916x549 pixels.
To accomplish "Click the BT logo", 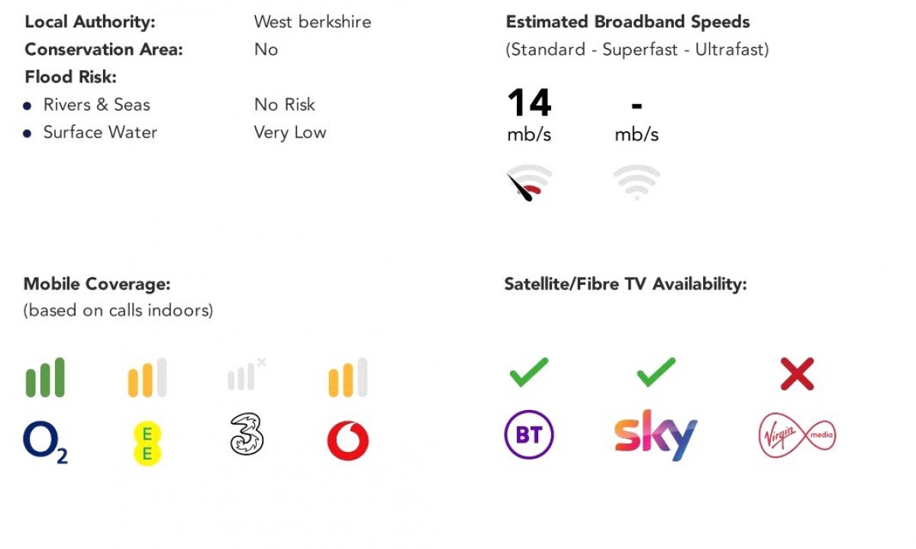I will tap(529, 435).
